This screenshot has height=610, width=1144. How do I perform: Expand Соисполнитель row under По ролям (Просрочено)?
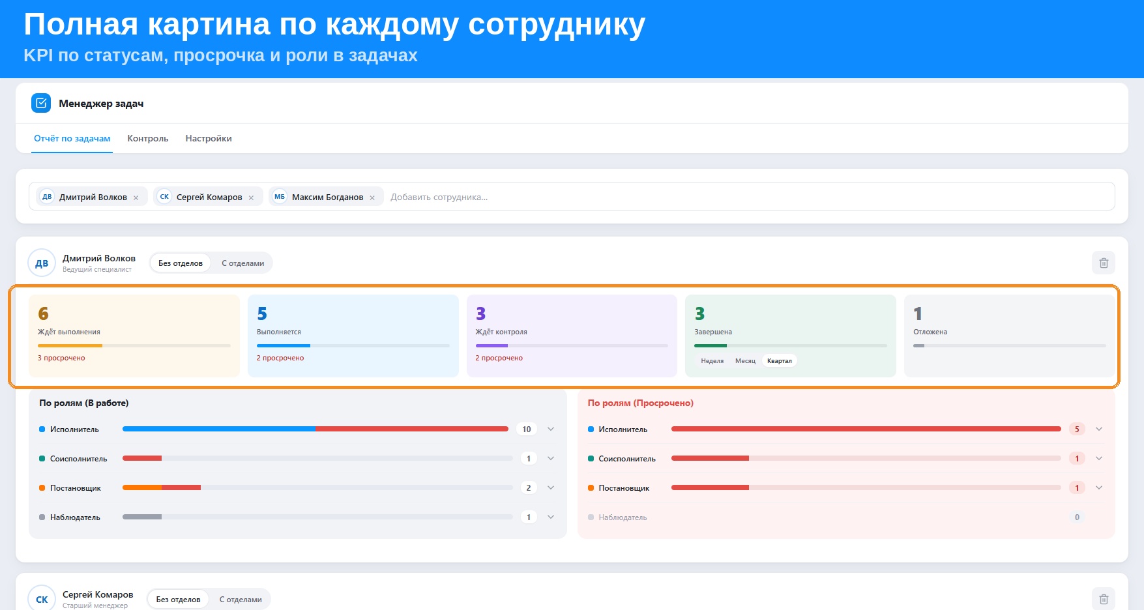tap(1099, 458)
